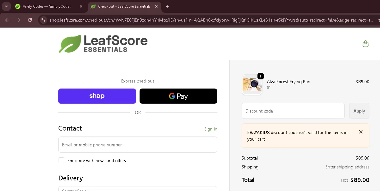Viewport: 380px width, 191px height.
Task: Click the Alva Forest Frying Pan name
Action: (x=289, y=82)
